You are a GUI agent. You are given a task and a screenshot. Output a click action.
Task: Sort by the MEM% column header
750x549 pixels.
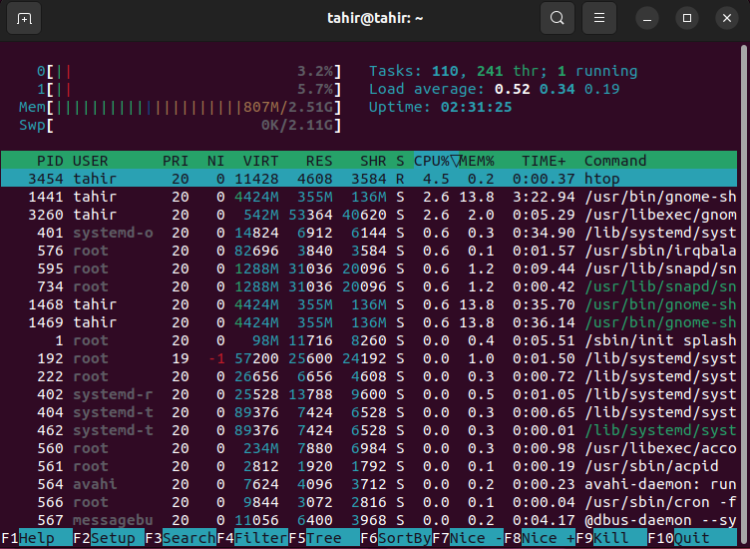[477, 161]
